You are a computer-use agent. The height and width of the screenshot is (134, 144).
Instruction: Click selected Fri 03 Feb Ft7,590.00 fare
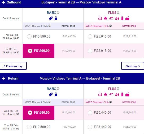click(38, 51)
